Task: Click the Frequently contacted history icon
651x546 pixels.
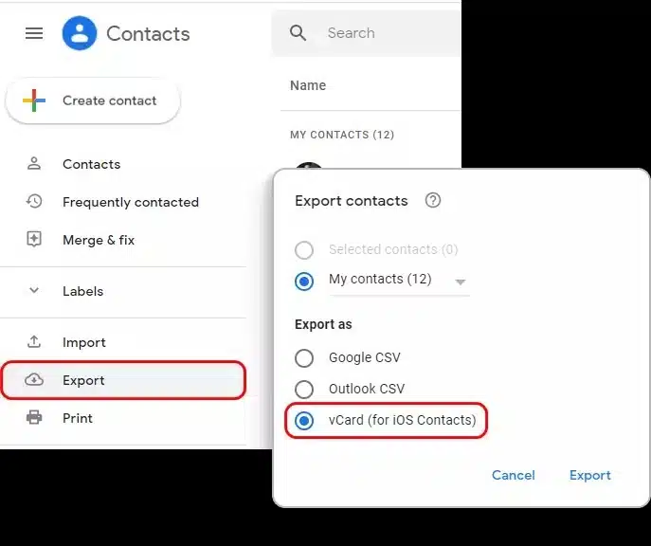Action: tap(34, 202)
